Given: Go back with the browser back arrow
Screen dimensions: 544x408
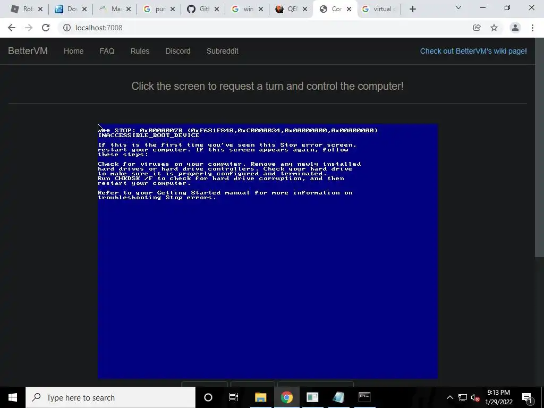Looking at the screenshot, I should [x=12, y=28].
